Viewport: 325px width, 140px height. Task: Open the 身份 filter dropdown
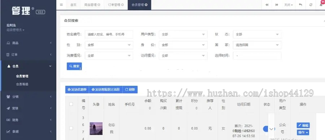[183, 45]
